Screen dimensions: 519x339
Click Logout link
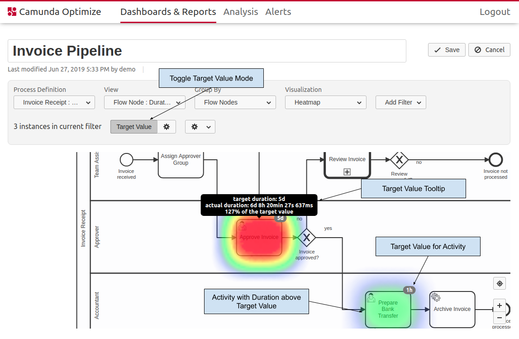(x=495, y=12)
